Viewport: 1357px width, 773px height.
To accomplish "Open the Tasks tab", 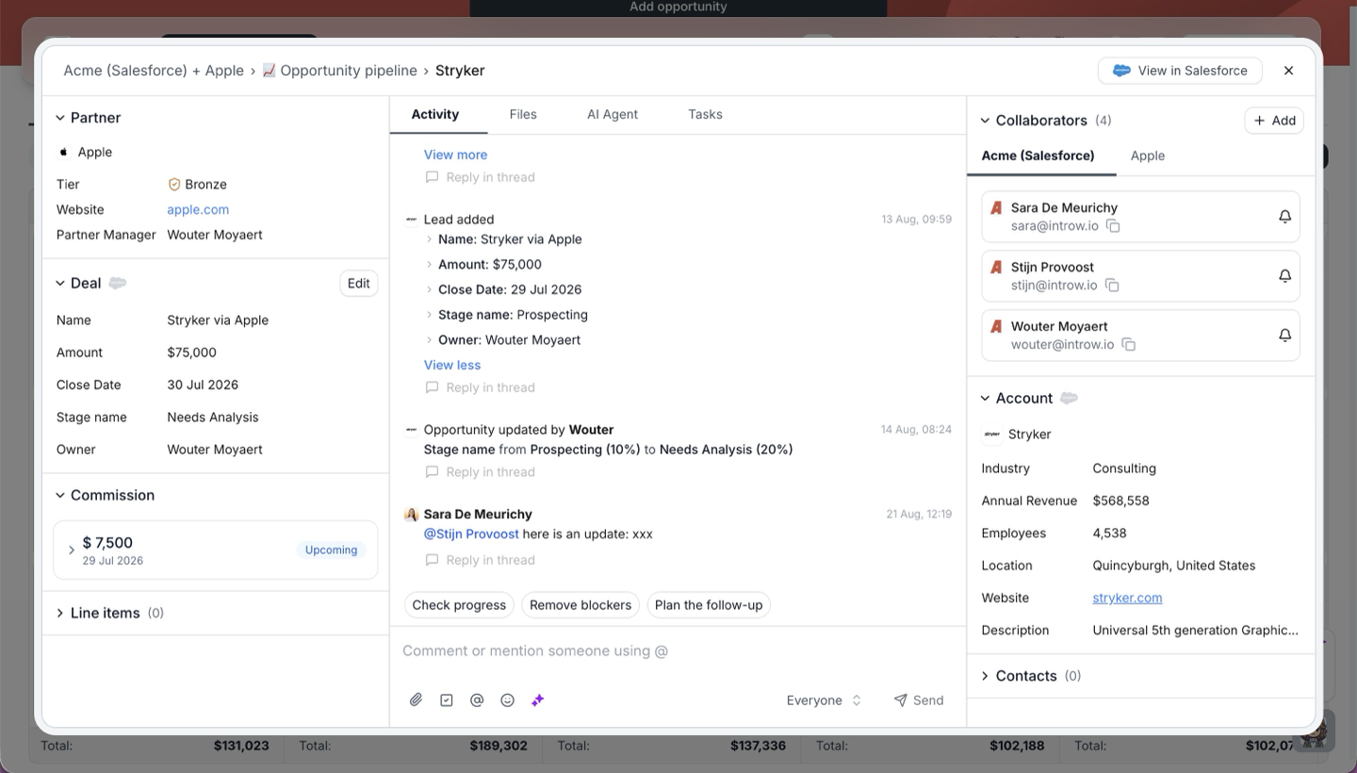I will click(705, 114).
